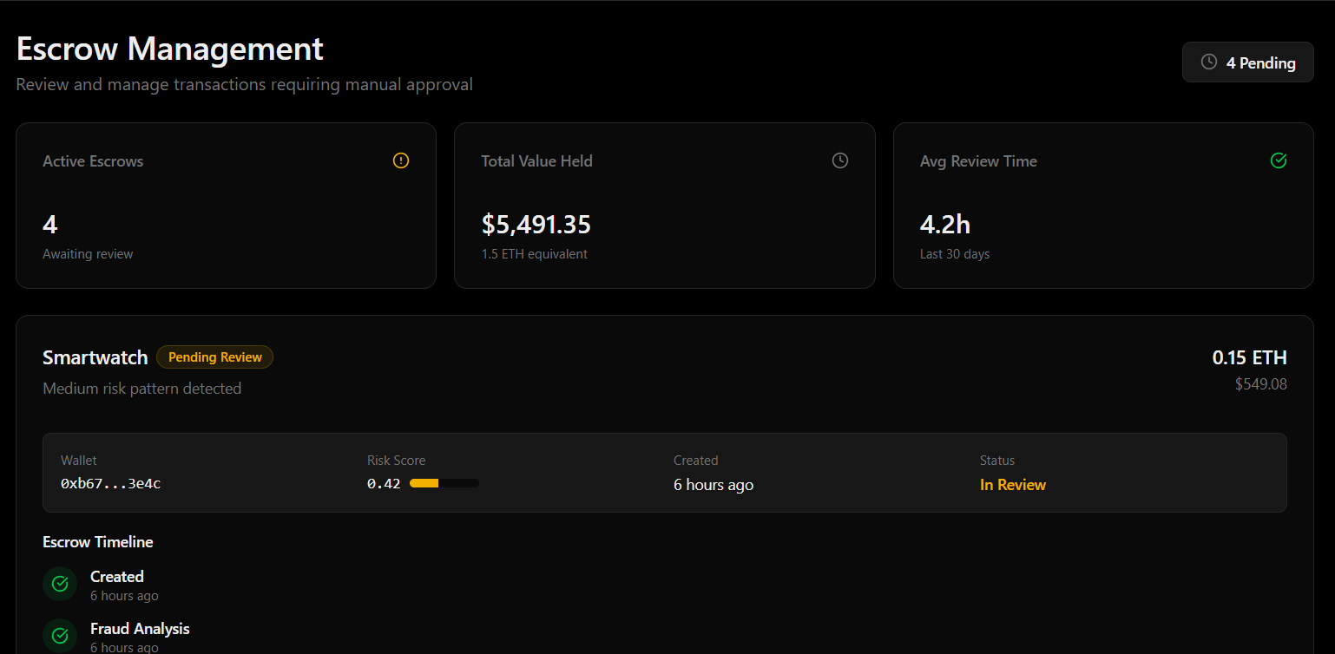
Task: Click the 4 Pending button
Action: pos(1247,62)
